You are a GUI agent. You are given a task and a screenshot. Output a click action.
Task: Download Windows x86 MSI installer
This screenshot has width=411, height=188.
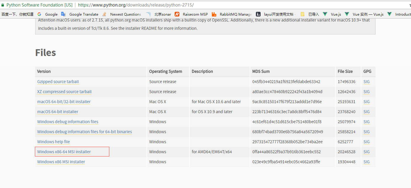[x=61, y=162]
